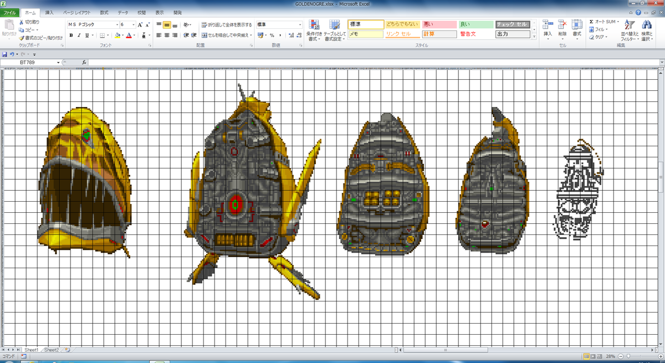Click the Name Box showing BT789
This screenshot has width=665, height=363.
point(28,63)
